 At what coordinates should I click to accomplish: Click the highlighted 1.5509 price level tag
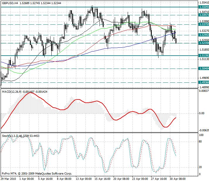(204, 7)
